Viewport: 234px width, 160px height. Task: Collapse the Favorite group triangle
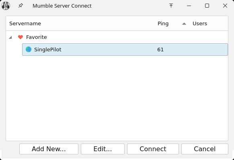10,37
